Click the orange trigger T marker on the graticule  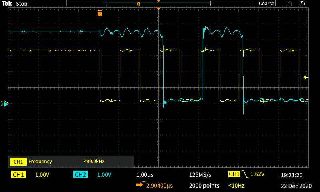click(100, 13)
